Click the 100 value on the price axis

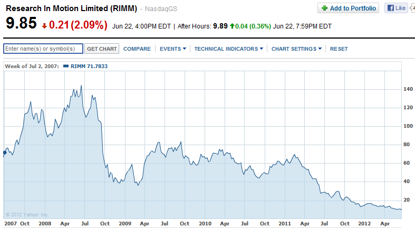tap(408, 126)
